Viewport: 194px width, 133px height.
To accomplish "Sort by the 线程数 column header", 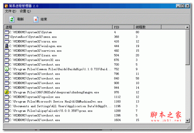I will point(147,27).
